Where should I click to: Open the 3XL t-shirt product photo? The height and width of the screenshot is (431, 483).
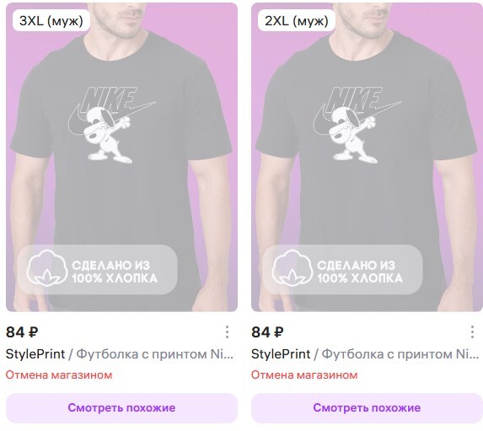tap(121, 157)
